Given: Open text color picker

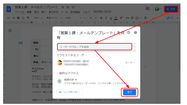Looking at the screenshot, I should point(116,18).
